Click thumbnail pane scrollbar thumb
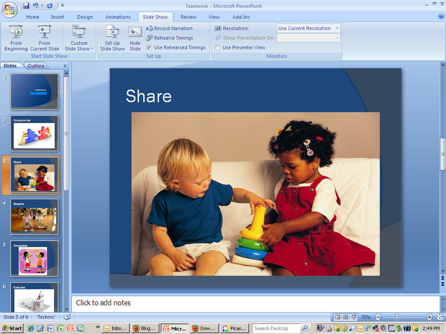The width and height of the screenshot is (446, 334). 66,134
